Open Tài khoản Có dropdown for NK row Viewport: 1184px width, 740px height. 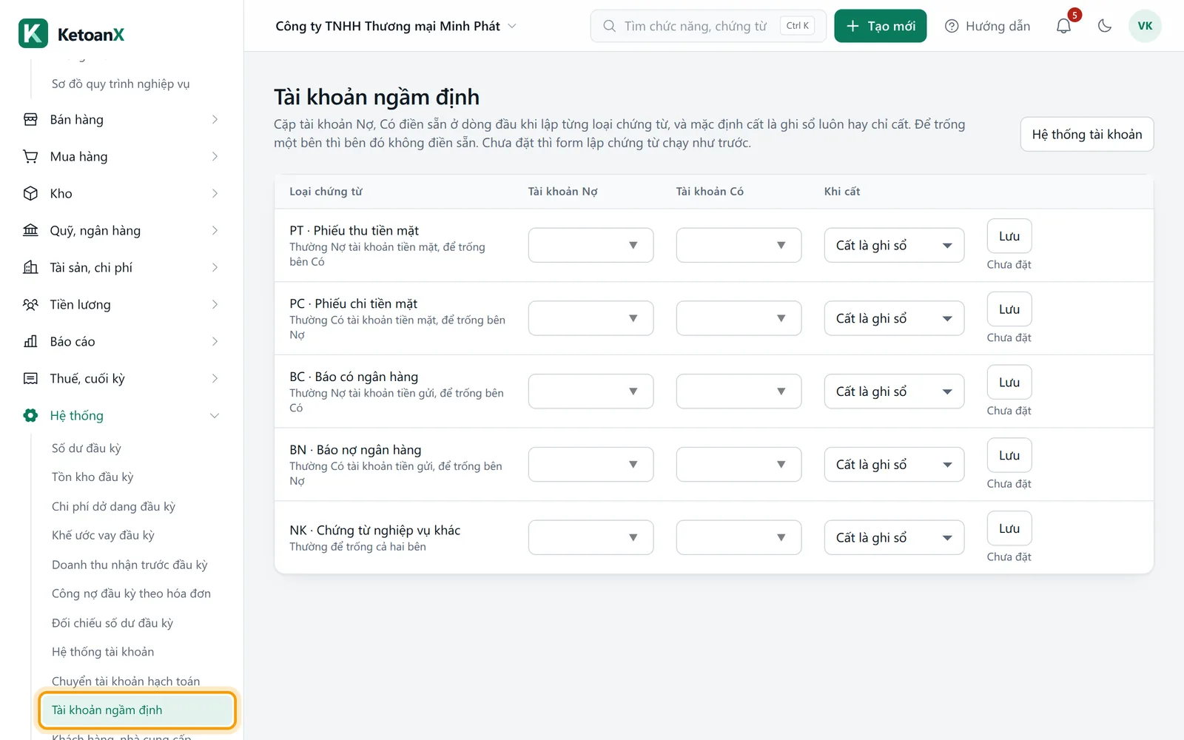(x=739, y=537)
